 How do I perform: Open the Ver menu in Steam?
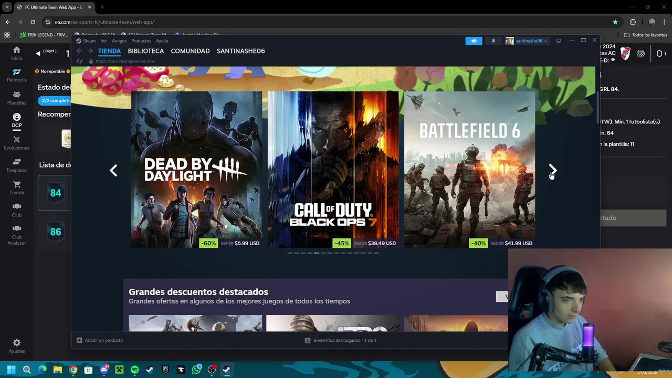coord(103,41)
